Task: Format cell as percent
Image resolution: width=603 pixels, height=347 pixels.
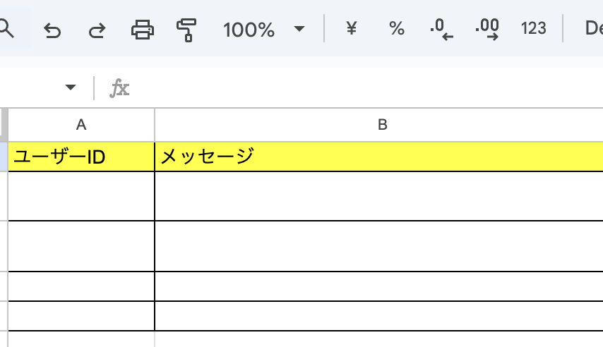Action: tap(397, 29)
